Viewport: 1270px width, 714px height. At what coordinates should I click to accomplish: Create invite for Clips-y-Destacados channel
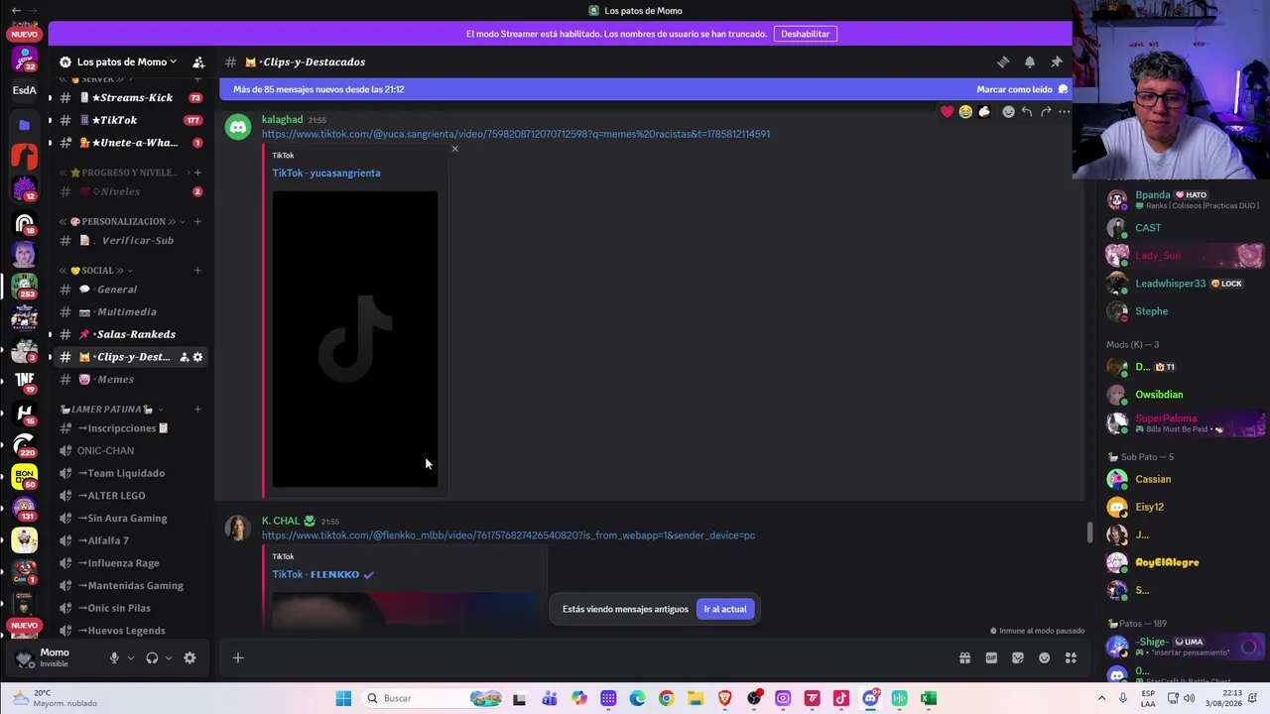[184, 357]
